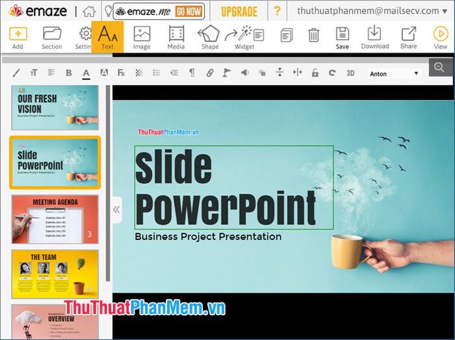
Task: Click the vertical center align icon
Action: click(x=279, y=72)
